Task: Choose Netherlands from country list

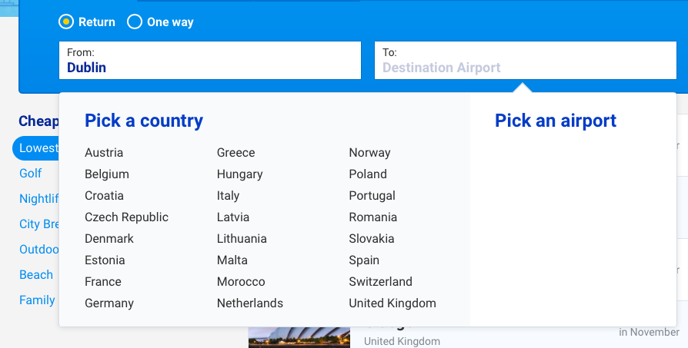Action: coord(250,303)
